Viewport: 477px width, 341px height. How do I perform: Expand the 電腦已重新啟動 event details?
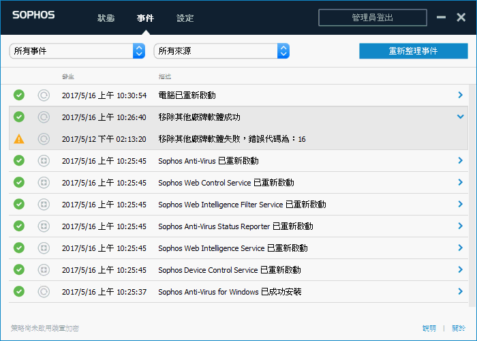coord(461,95)
